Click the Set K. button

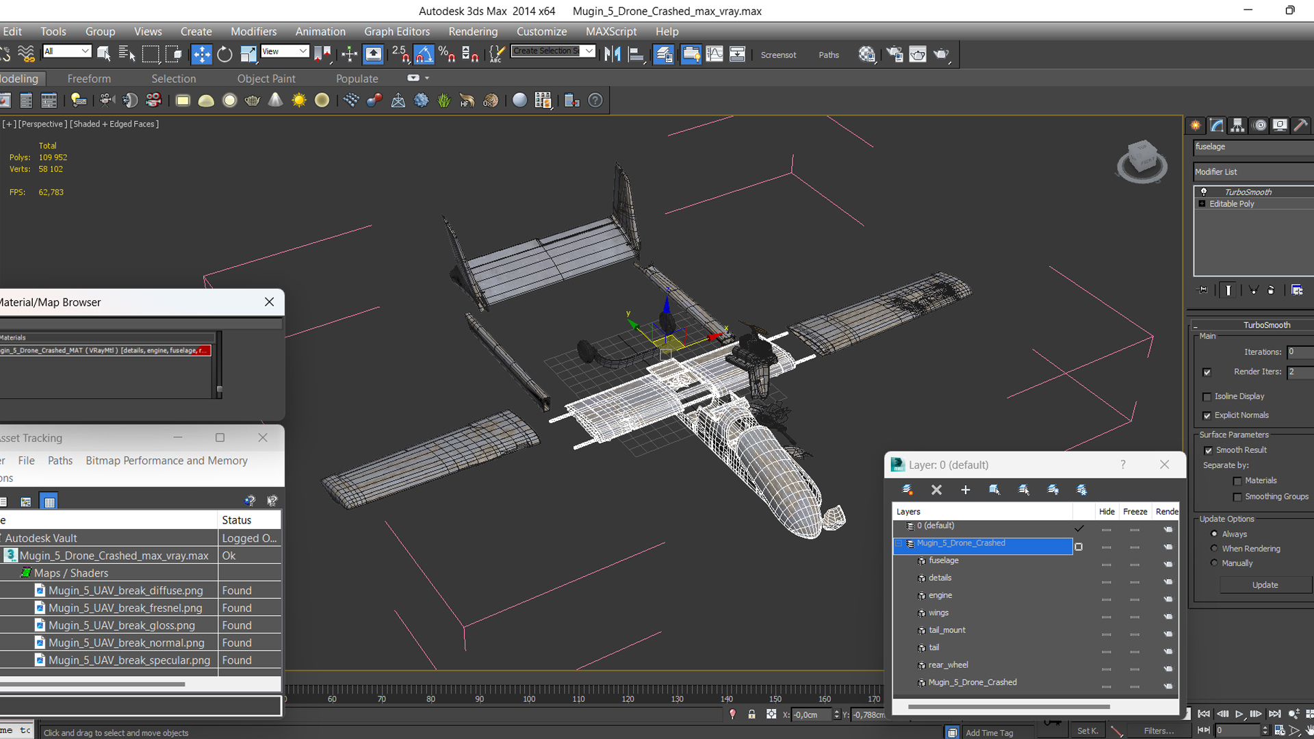[1087, 731]
